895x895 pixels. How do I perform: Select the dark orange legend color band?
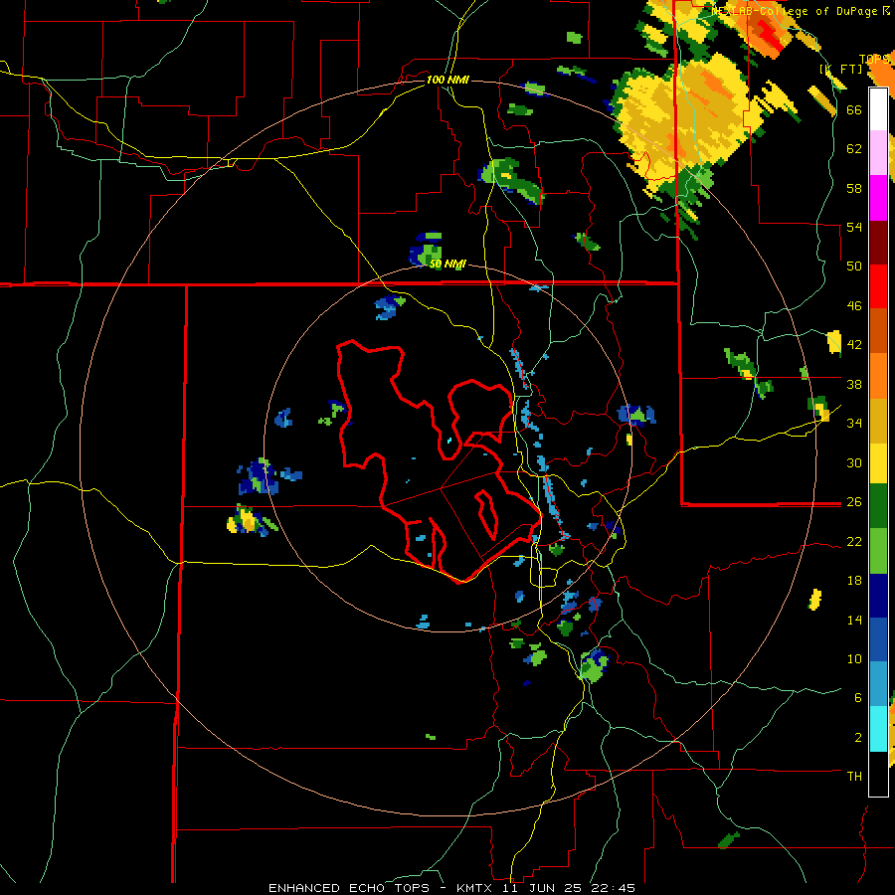(x=878, y=330)
